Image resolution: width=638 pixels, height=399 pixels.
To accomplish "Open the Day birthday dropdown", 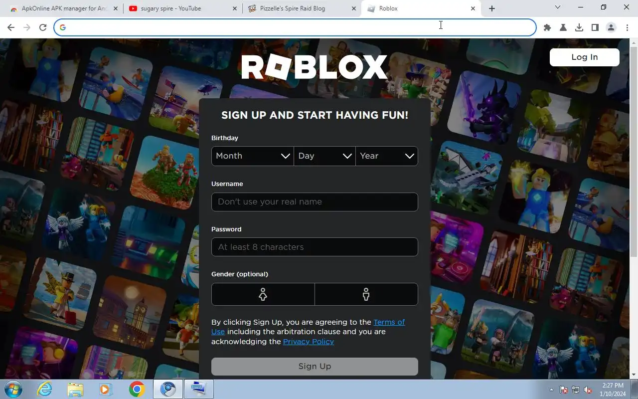I will point(324,156).
